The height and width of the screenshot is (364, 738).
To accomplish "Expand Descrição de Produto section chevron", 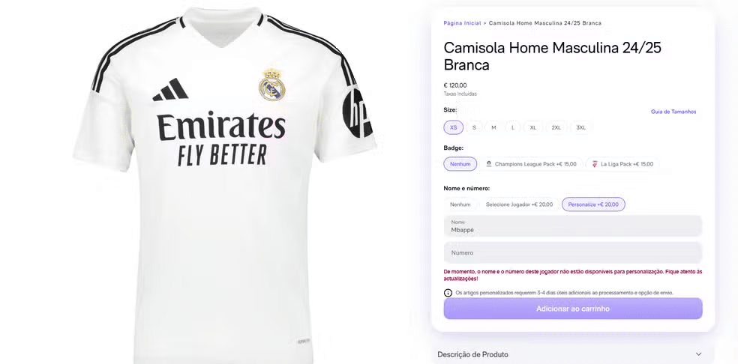I will click(x=698, y=354).
